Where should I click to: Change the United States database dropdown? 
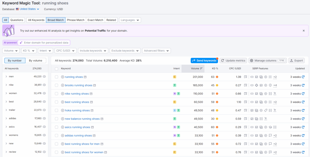point(28,9)
